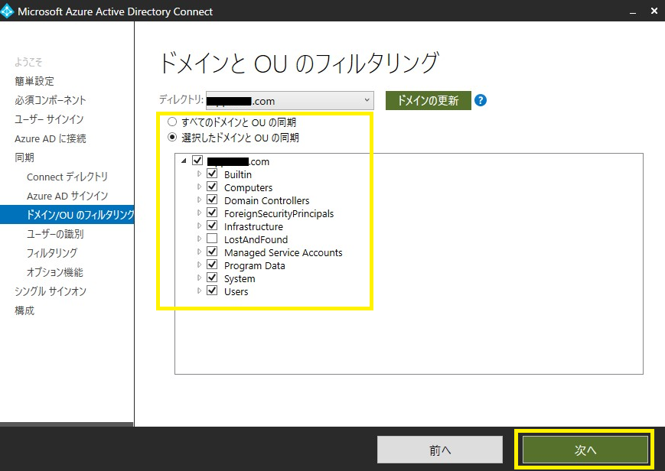
Task: Uncheck the Builtin checkbox
Action: [212, 174]
